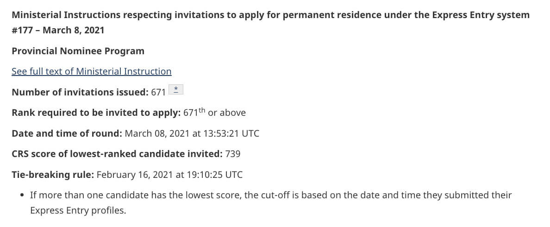Click the round timestamp 13:53:21 UTC
Viewport: 550px width, 227px height.
coord(231,133)
